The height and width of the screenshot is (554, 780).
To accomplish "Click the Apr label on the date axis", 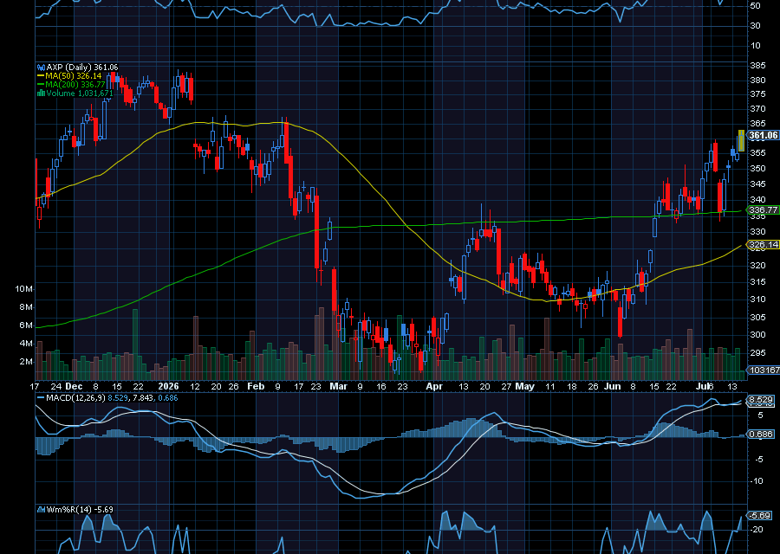I will click(434, 386).
